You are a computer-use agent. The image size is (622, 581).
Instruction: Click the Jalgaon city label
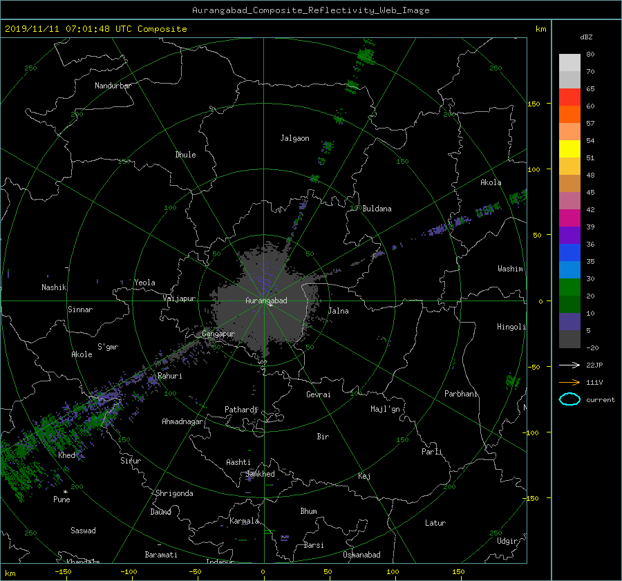tap(294, 138)
